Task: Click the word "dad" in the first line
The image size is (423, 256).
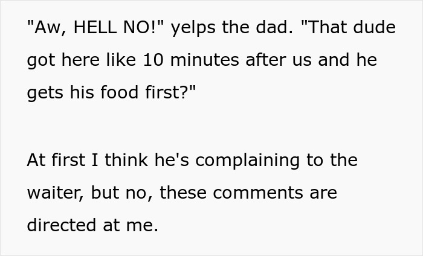Action: [274, 29]
